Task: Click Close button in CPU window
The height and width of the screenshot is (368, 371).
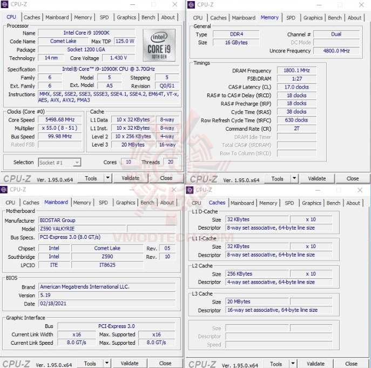Action: [166, 178]
